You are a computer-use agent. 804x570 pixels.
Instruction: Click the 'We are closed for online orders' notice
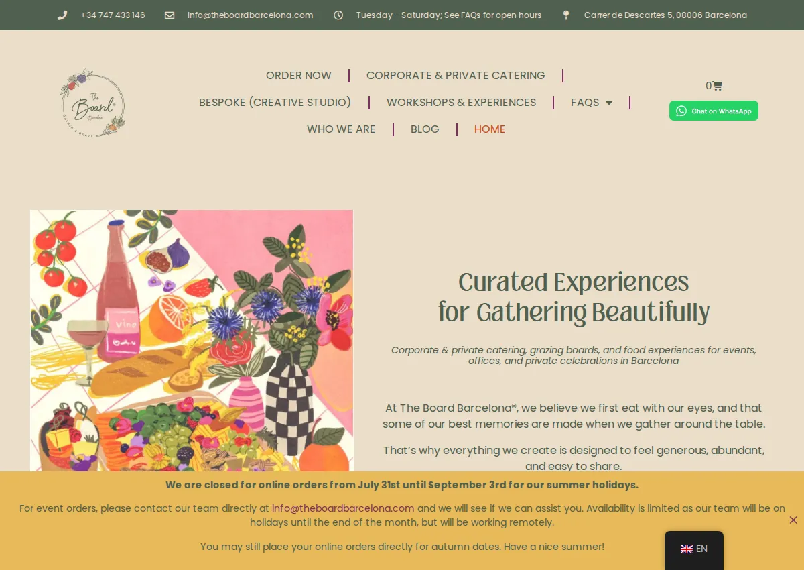tap(402, 485)
